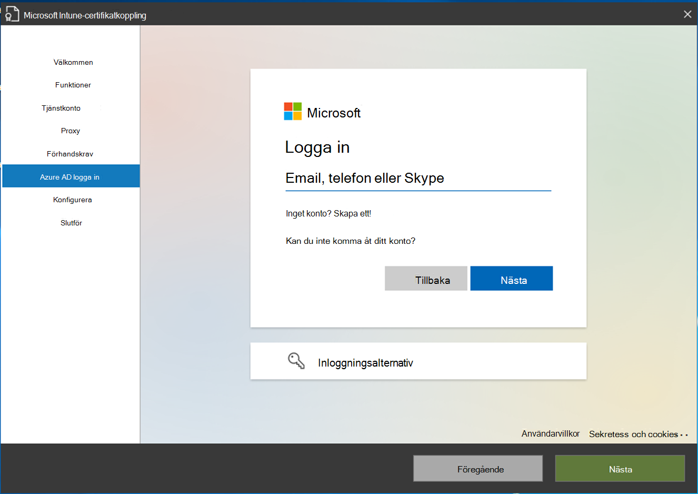The height and width of the screenshot is (494, 698).
Task: Open the Sekretess och cookies link
Action: (x=633, y=434)
